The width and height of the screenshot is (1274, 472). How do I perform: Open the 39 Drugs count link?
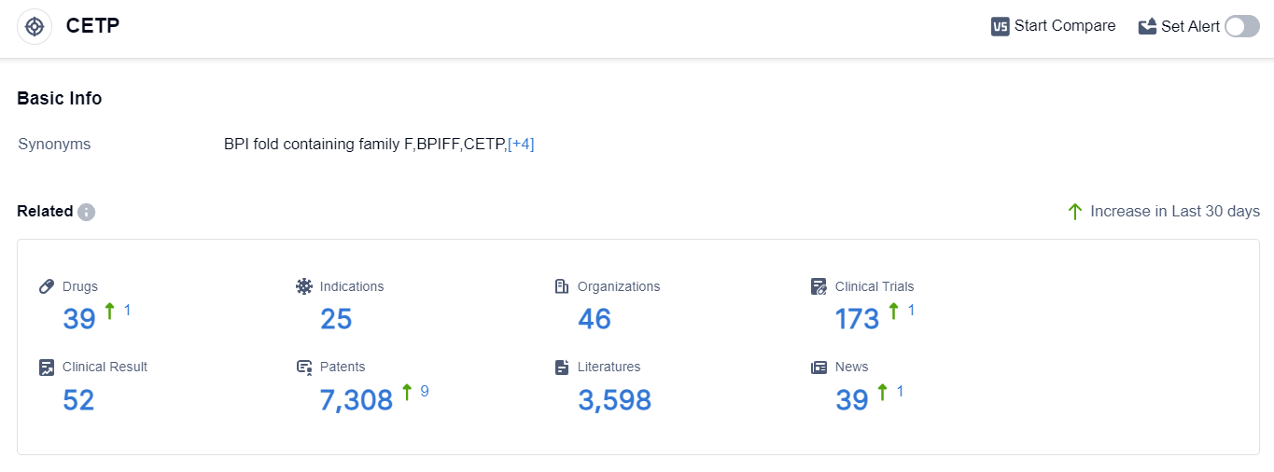point(79,319)
